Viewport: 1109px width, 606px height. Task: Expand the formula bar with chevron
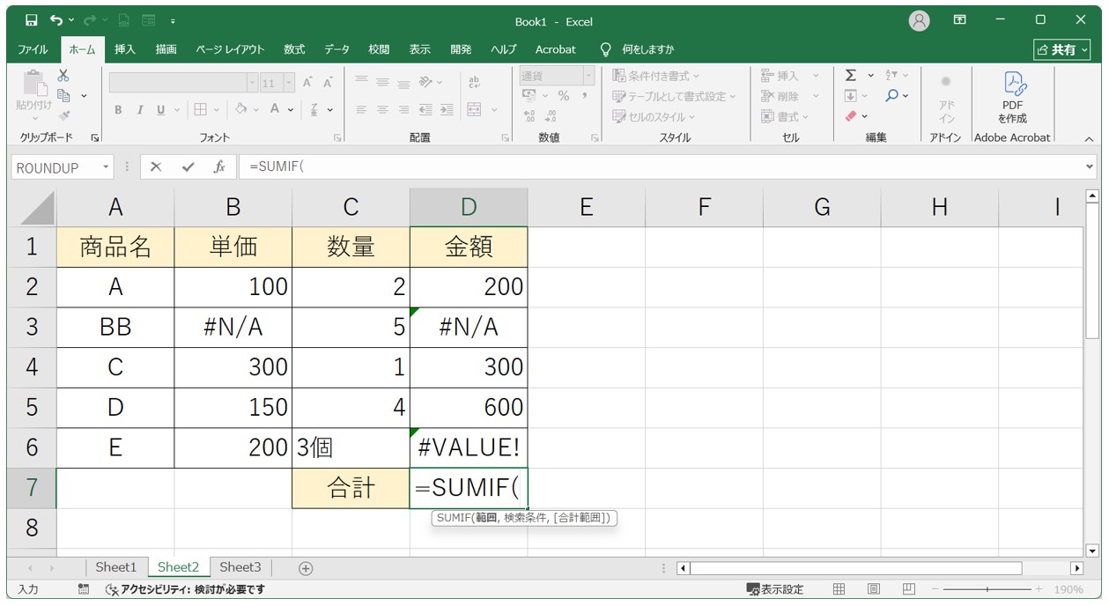1090,167
